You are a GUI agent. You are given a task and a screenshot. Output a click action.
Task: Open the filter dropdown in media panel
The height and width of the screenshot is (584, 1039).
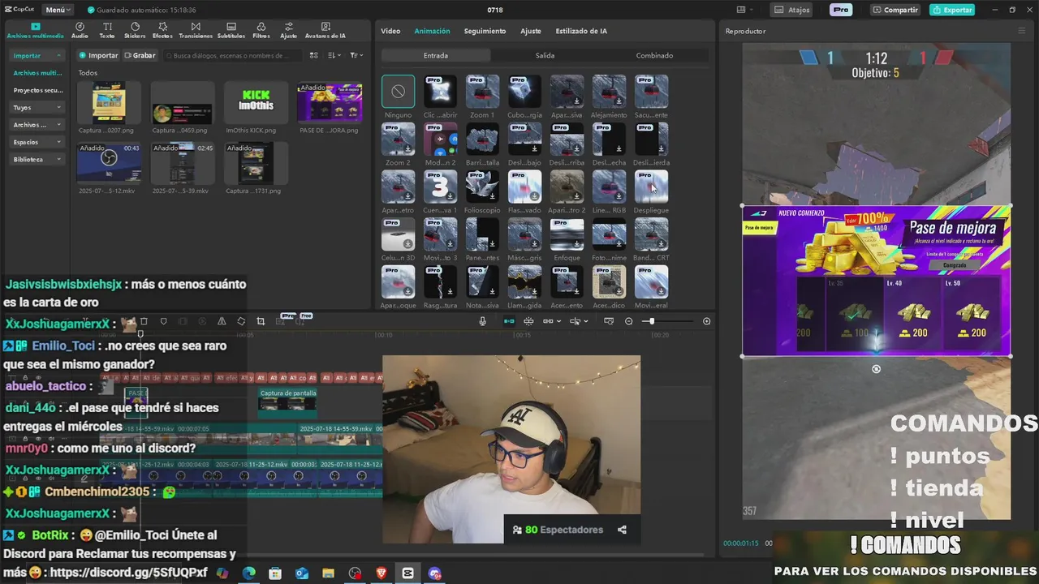coord(356,55)
